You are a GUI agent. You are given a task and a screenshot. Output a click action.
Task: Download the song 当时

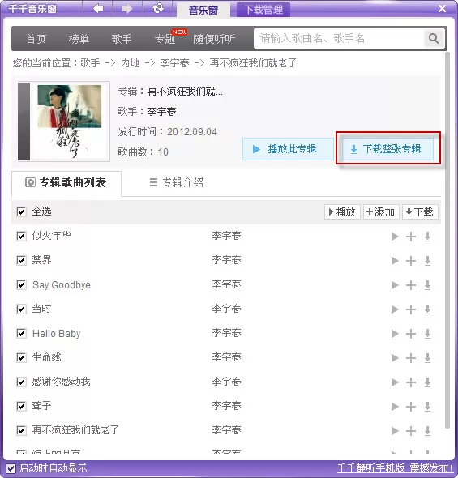(427, 309)
